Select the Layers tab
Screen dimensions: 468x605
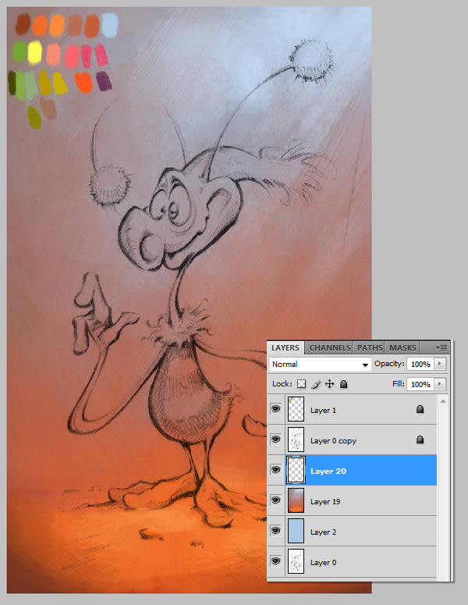tap(285, 347)
